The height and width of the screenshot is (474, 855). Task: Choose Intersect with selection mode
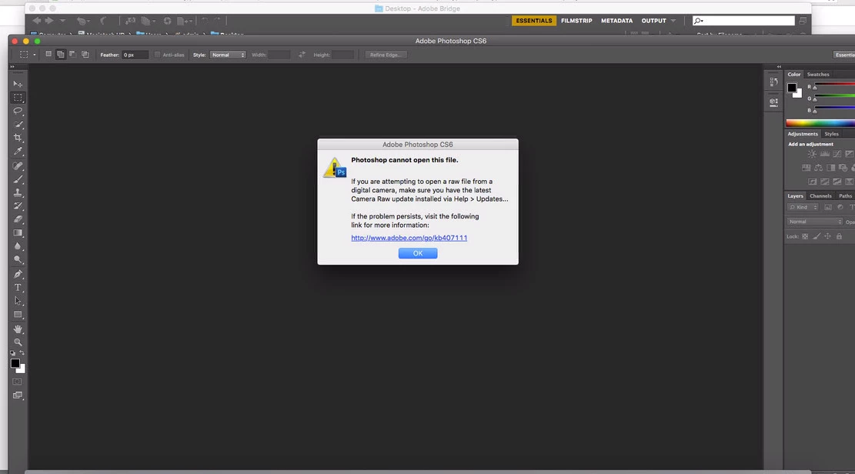click(x=85, y=55)
